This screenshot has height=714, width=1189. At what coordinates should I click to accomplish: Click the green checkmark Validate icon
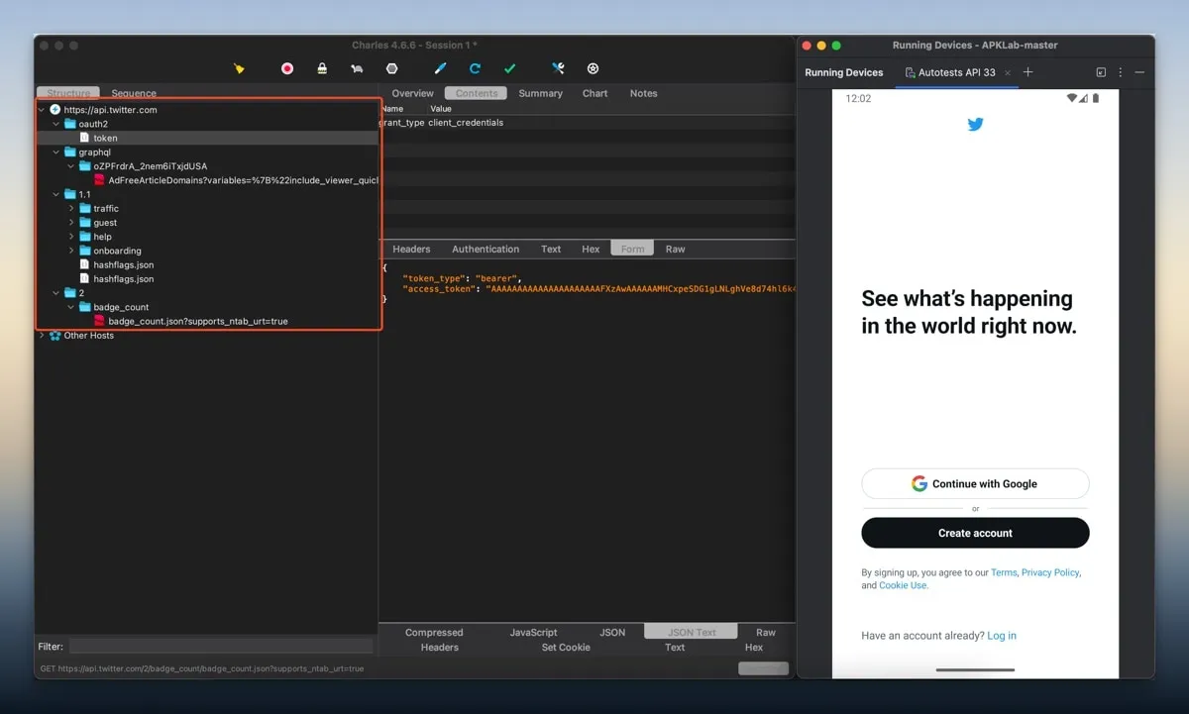[509, 68]
